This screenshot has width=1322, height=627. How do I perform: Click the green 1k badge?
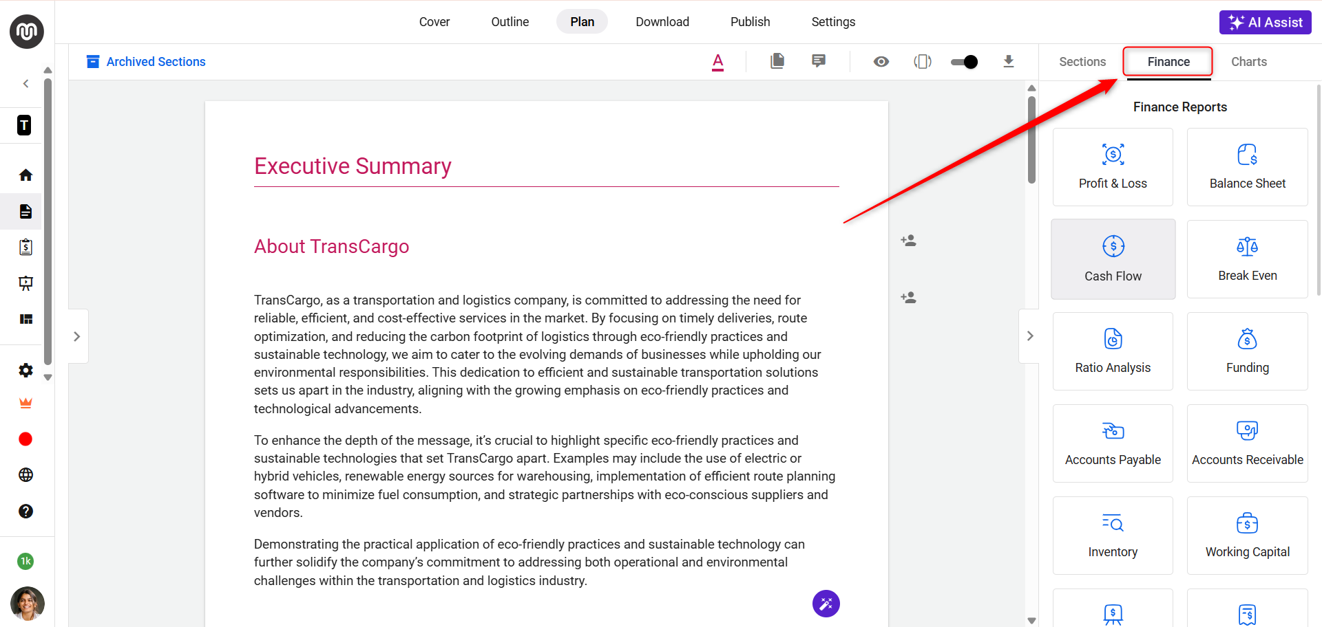point(25,561)
